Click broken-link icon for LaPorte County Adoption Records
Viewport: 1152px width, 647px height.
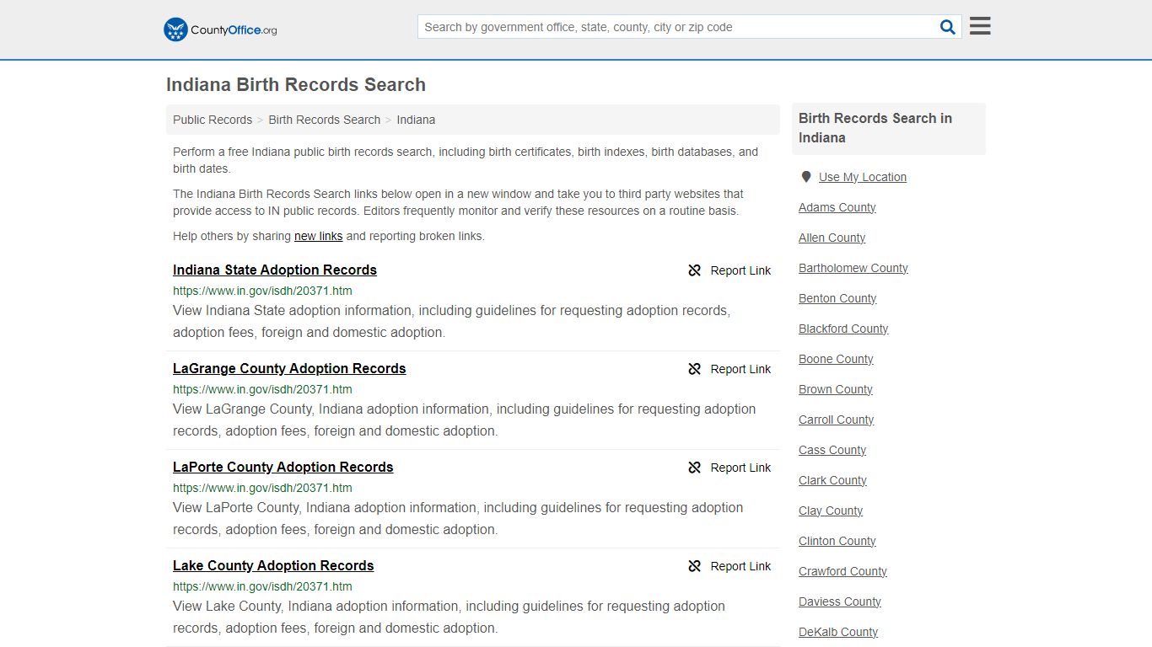coord(695,468)
